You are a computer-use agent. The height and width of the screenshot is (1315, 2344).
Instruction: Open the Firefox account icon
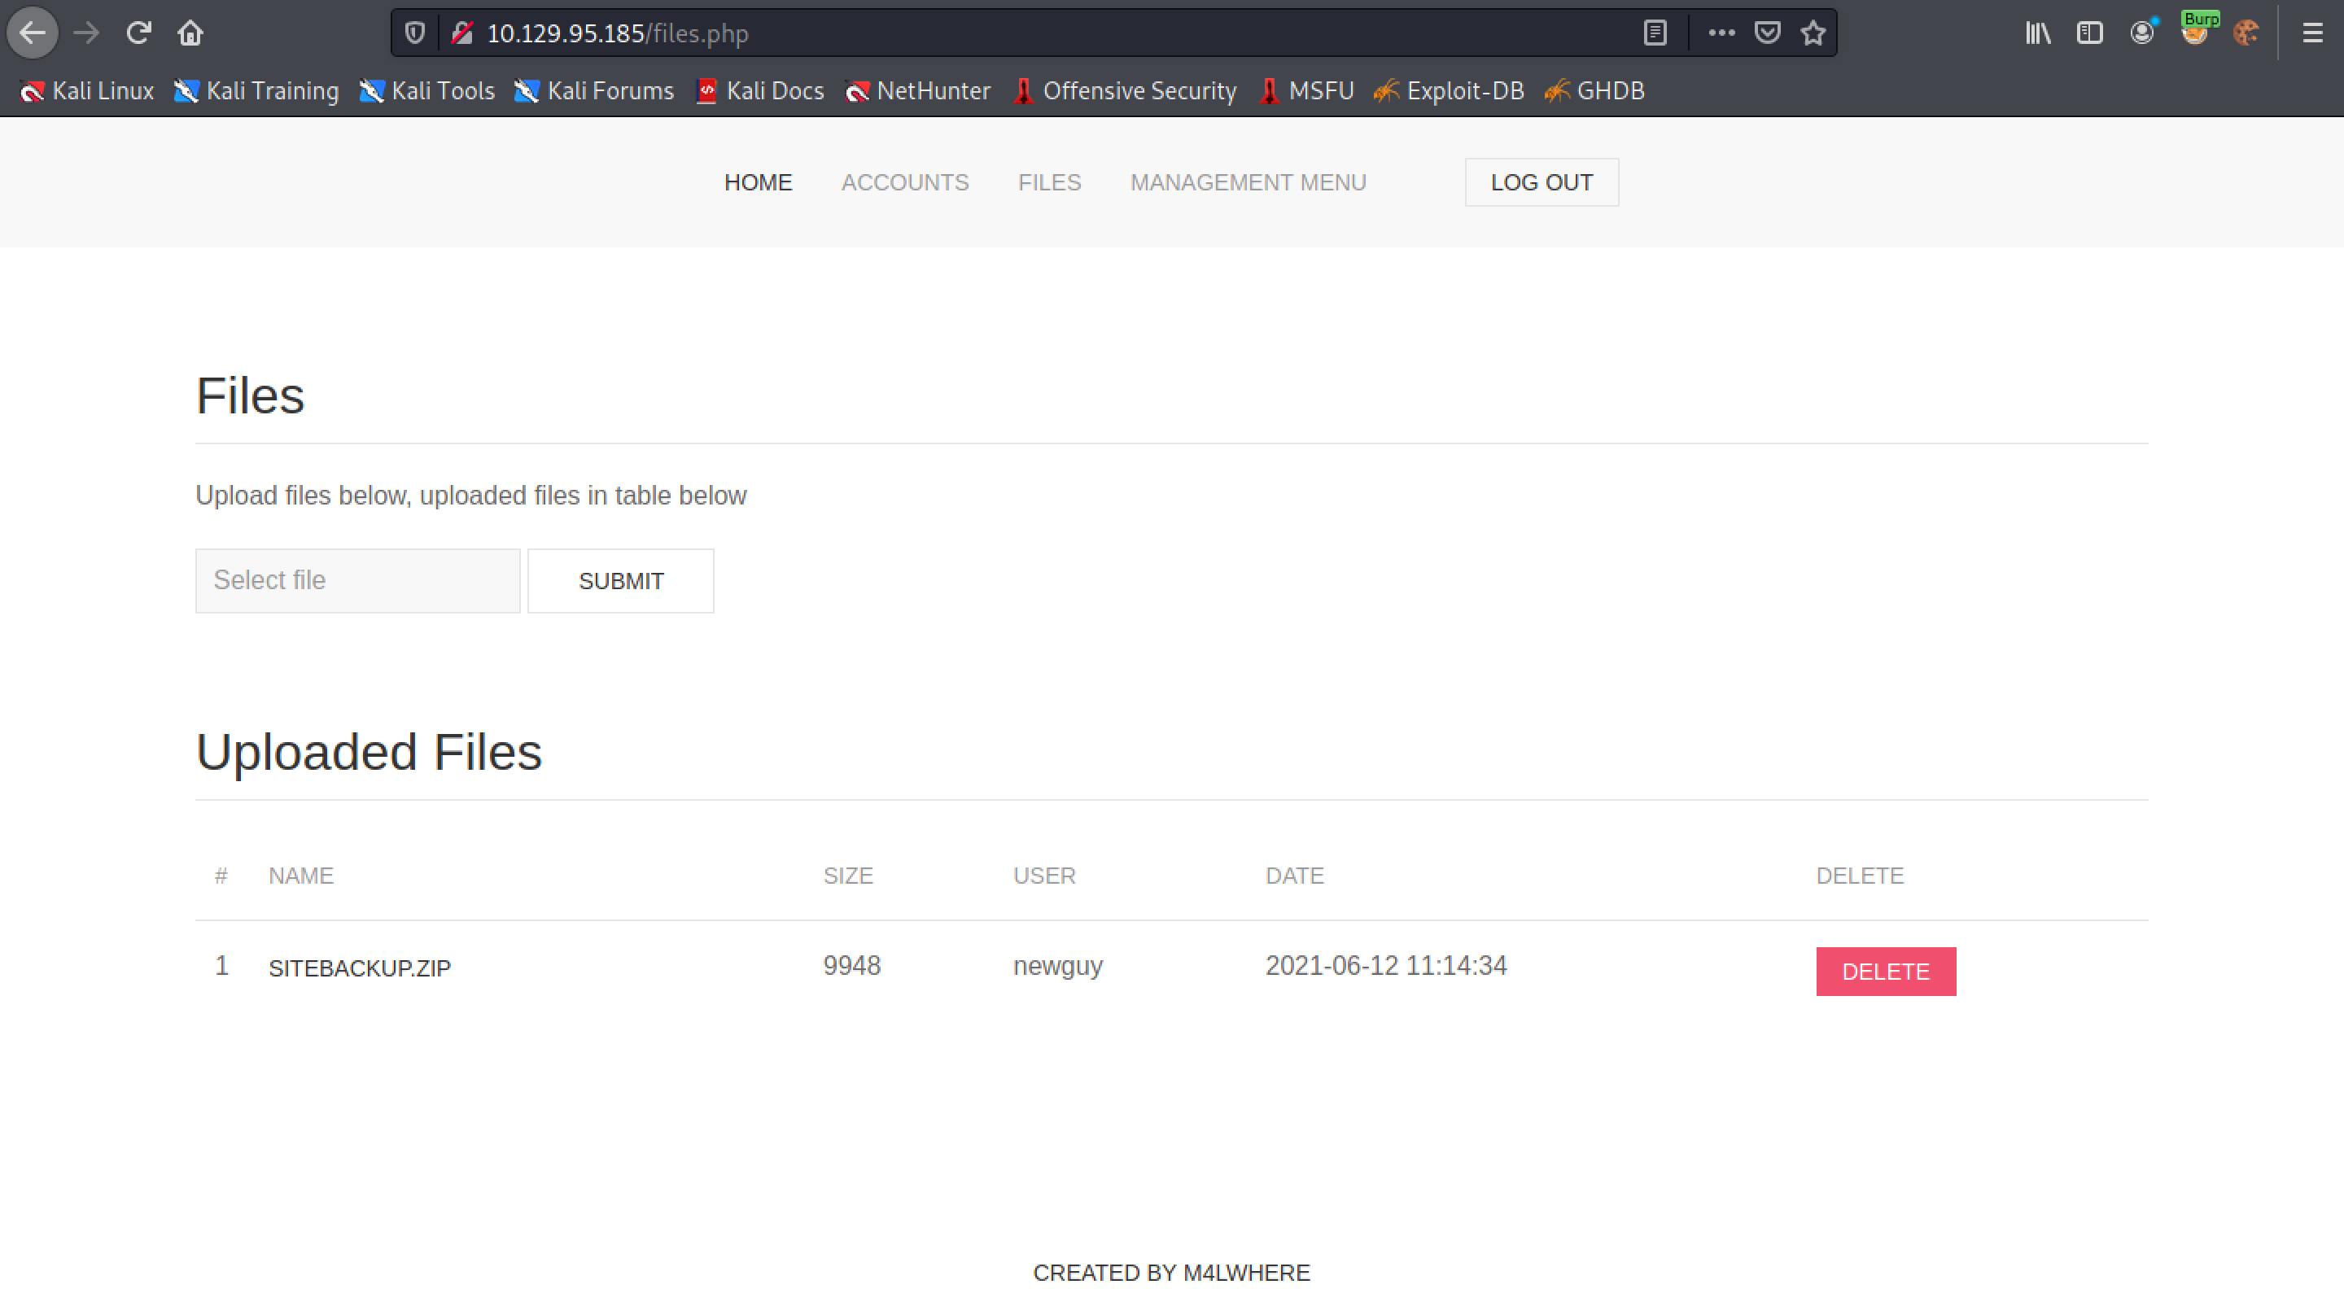pyautogui.click(x=2142, y=33)
